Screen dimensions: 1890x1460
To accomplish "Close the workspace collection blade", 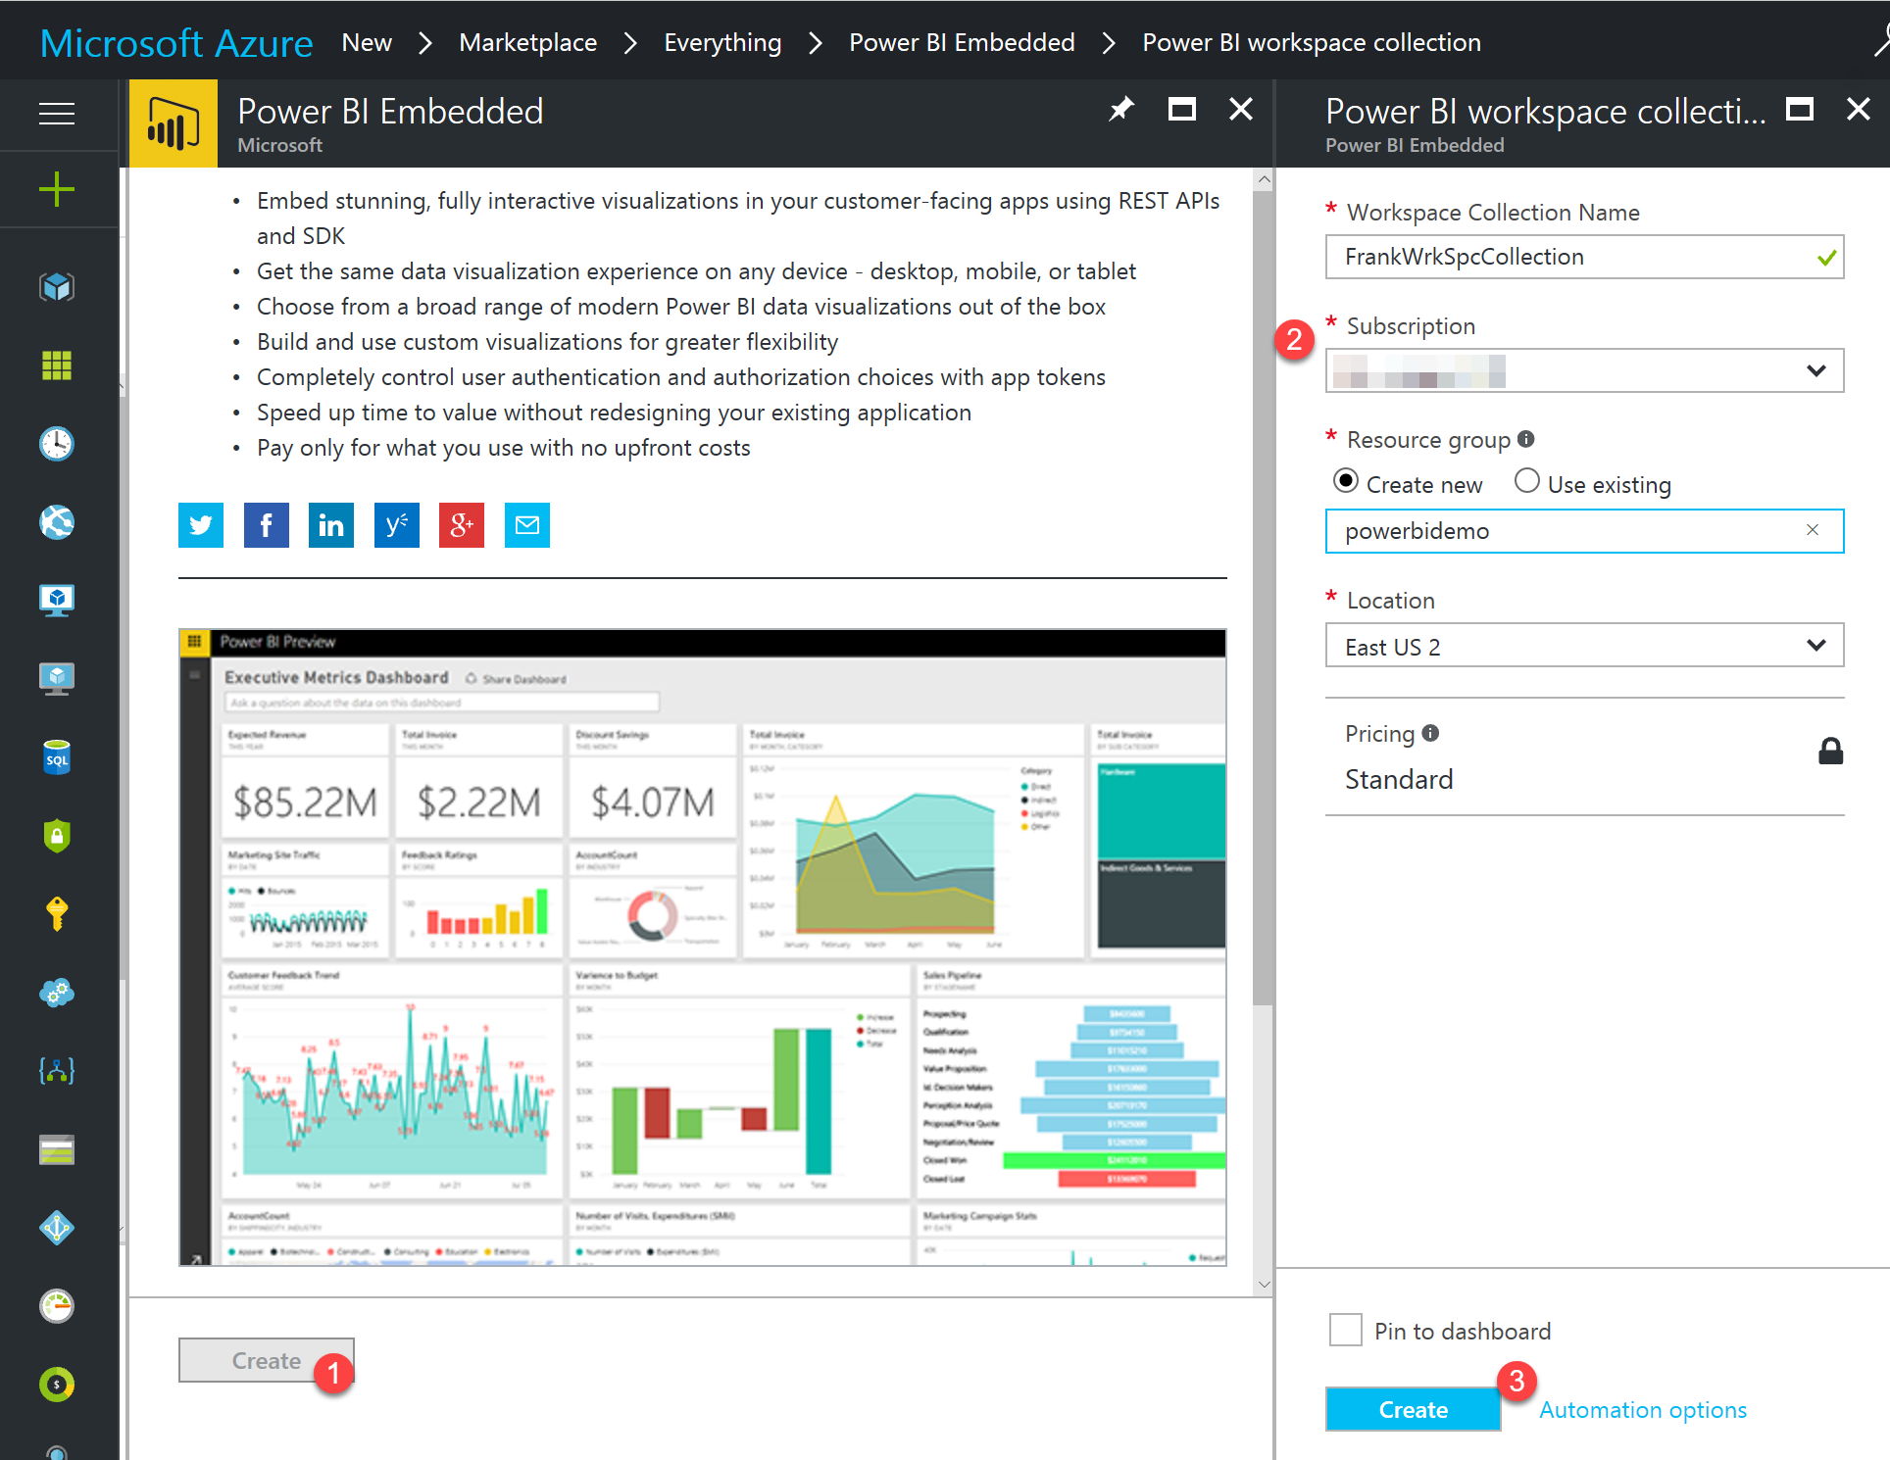I will 1859,109.
